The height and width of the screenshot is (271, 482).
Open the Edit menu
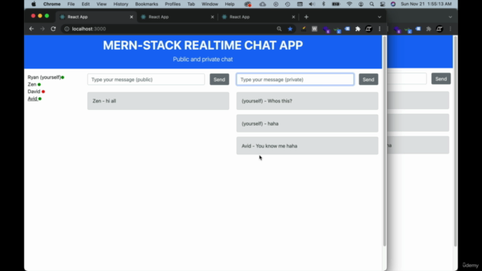point(85,4)
